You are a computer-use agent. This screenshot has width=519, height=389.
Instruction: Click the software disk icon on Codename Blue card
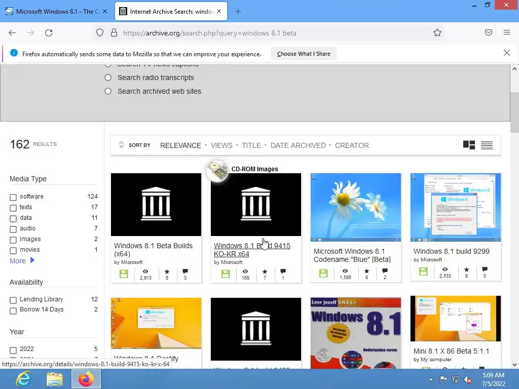pos(323,273)
